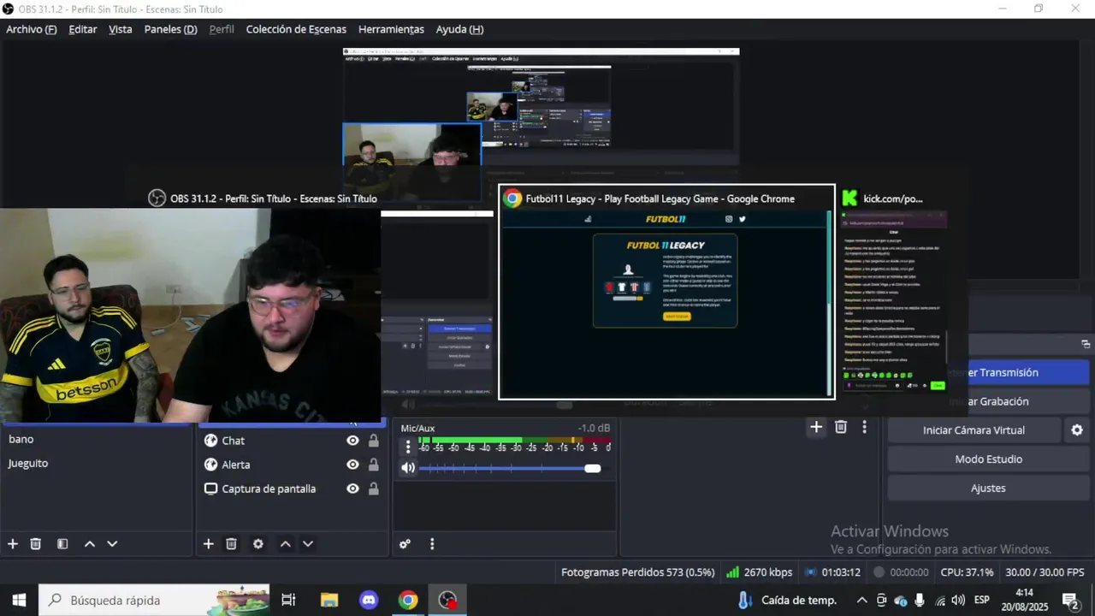1095x616 pixels.
Task: Adjust the Mic/Aux volume slider handle
Action: pos(592,468)
